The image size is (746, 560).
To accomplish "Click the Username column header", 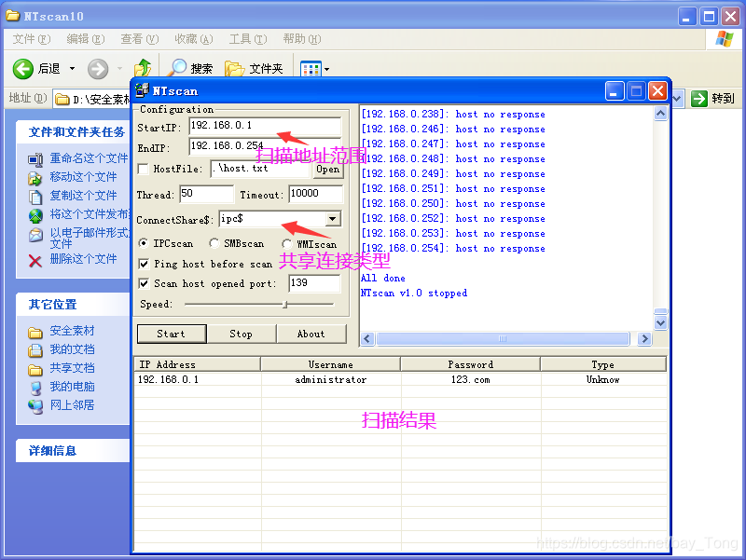I will click(331, 364).
